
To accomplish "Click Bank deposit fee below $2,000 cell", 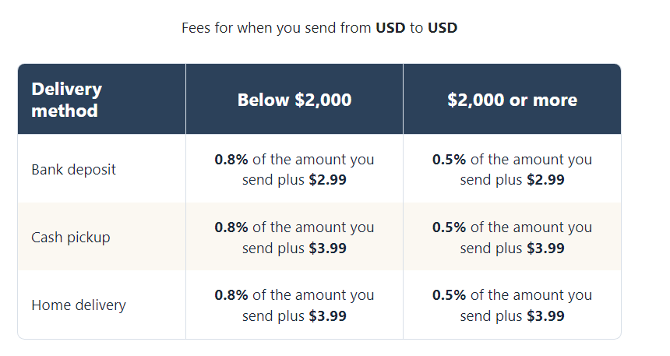I will coord(294,169).
